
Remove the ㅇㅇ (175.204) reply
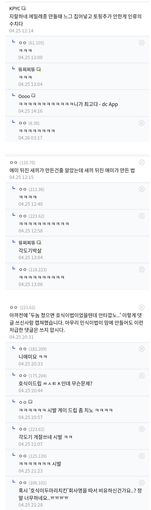tap(141, 375)
